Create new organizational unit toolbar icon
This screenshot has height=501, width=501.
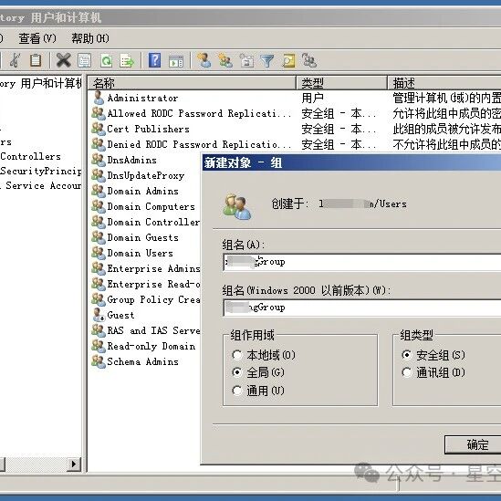coord(246,60)
